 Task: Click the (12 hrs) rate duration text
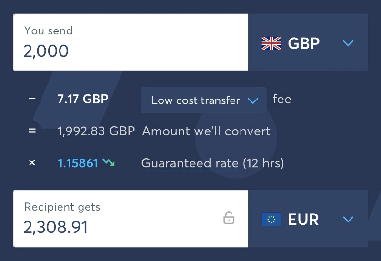click(263, 163)
